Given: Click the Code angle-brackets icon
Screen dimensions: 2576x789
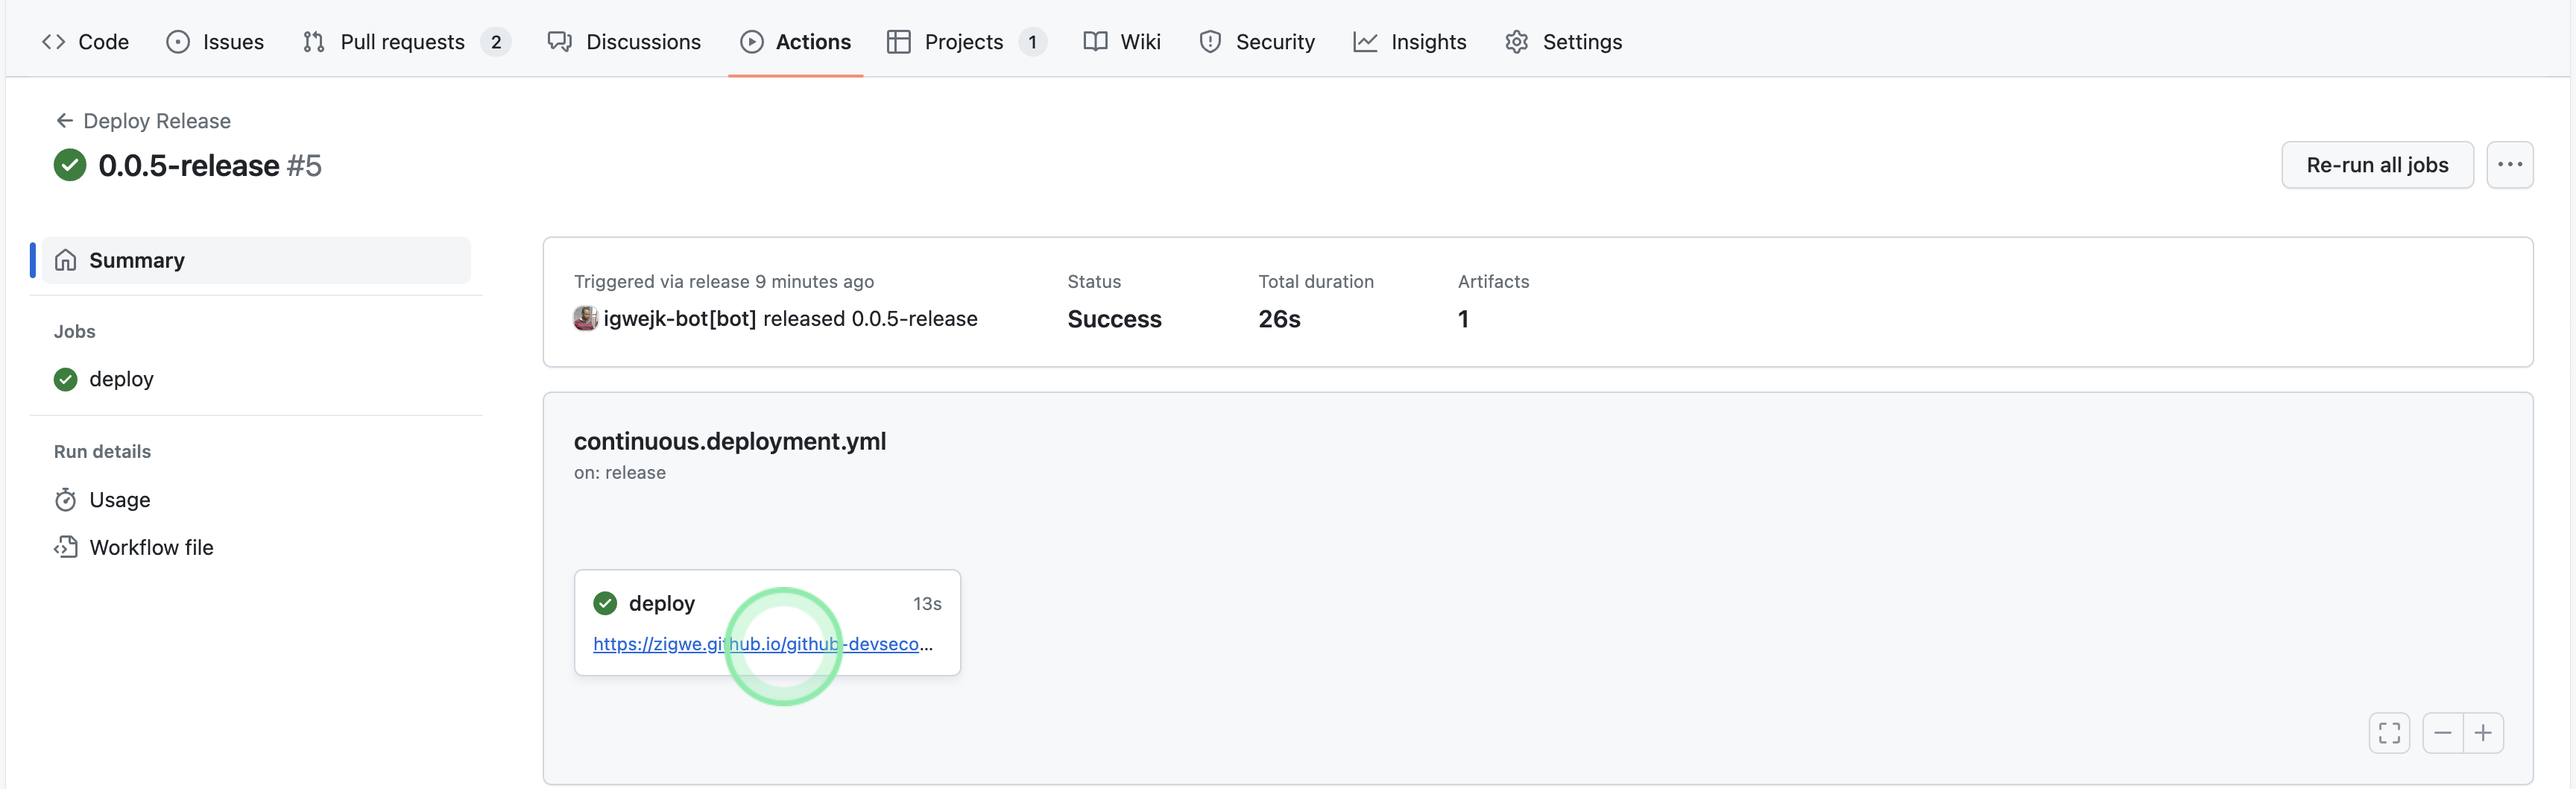Looking at the screenshot, I should pos(54,41).
